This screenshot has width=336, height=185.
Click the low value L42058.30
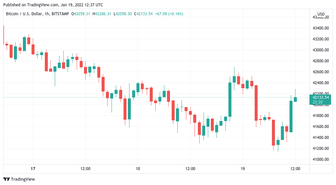coord(123,14)
